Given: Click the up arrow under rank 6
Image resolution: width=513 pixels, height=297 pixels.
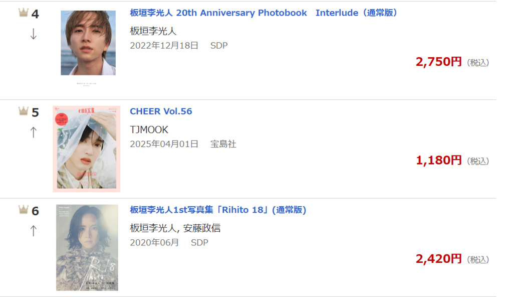Looking at the screenshot, I should pyautogui.click(x=34, y=231).
